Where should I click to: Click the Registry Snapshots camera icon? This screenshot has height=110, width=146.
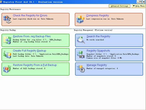(81, 54)
